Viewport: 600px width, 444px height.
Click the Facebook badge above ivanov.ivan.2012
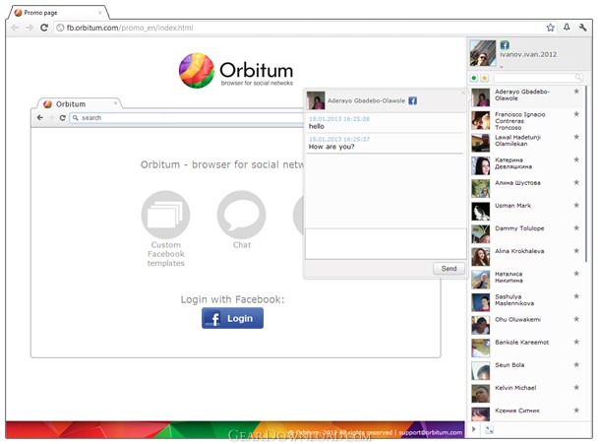click(x=505, y=45)
